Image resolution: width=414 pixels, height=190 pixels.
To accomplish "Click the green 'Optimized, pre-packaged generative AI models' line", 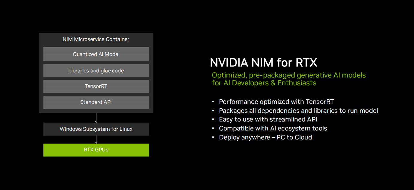I will [x=289, y=75].
